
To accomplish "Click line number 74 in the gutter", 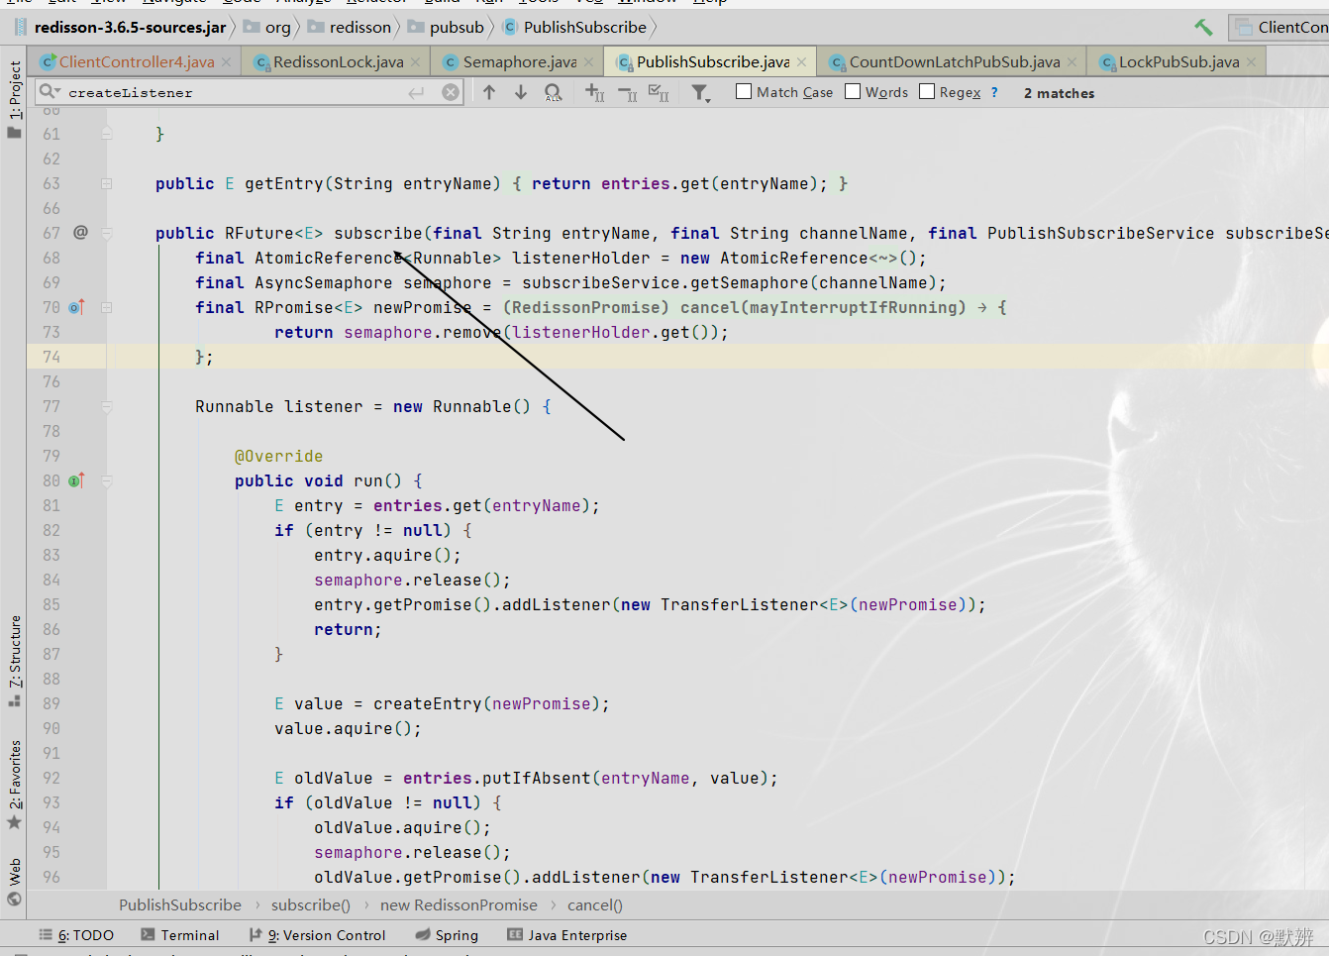I will (51, 357).
